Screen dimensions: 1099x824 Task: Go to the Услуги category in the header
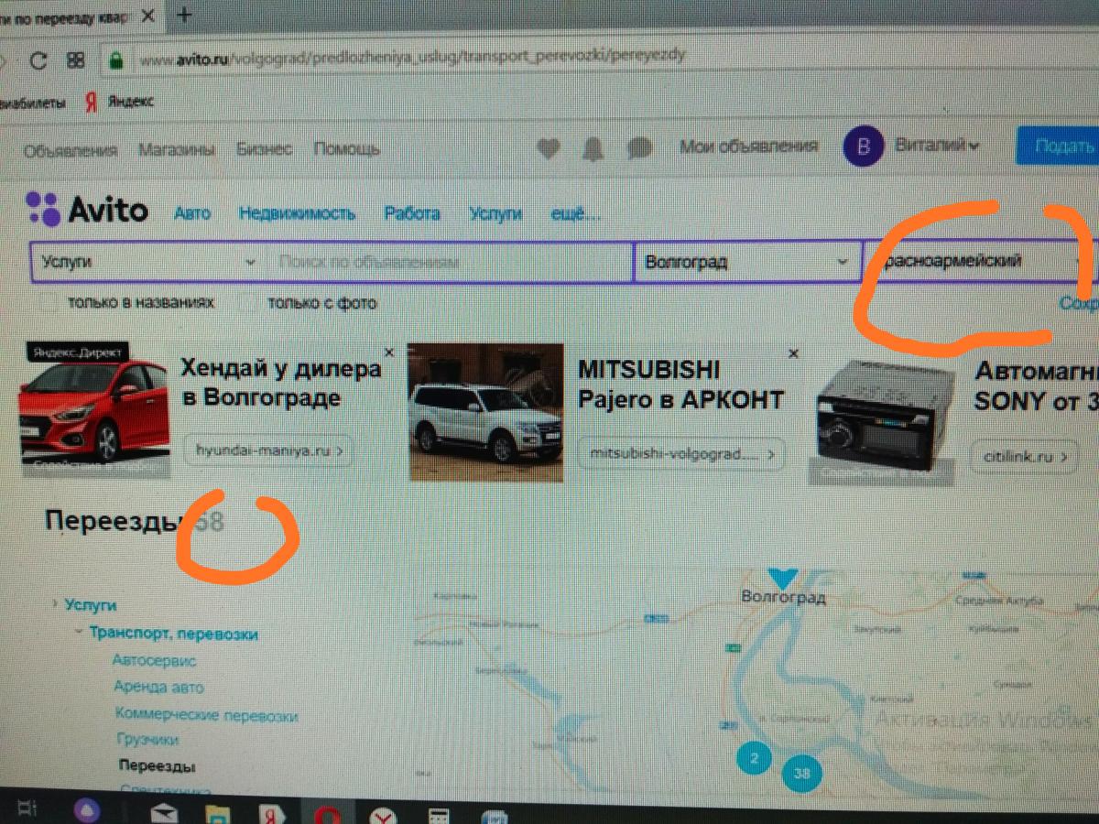coord(495,213)
